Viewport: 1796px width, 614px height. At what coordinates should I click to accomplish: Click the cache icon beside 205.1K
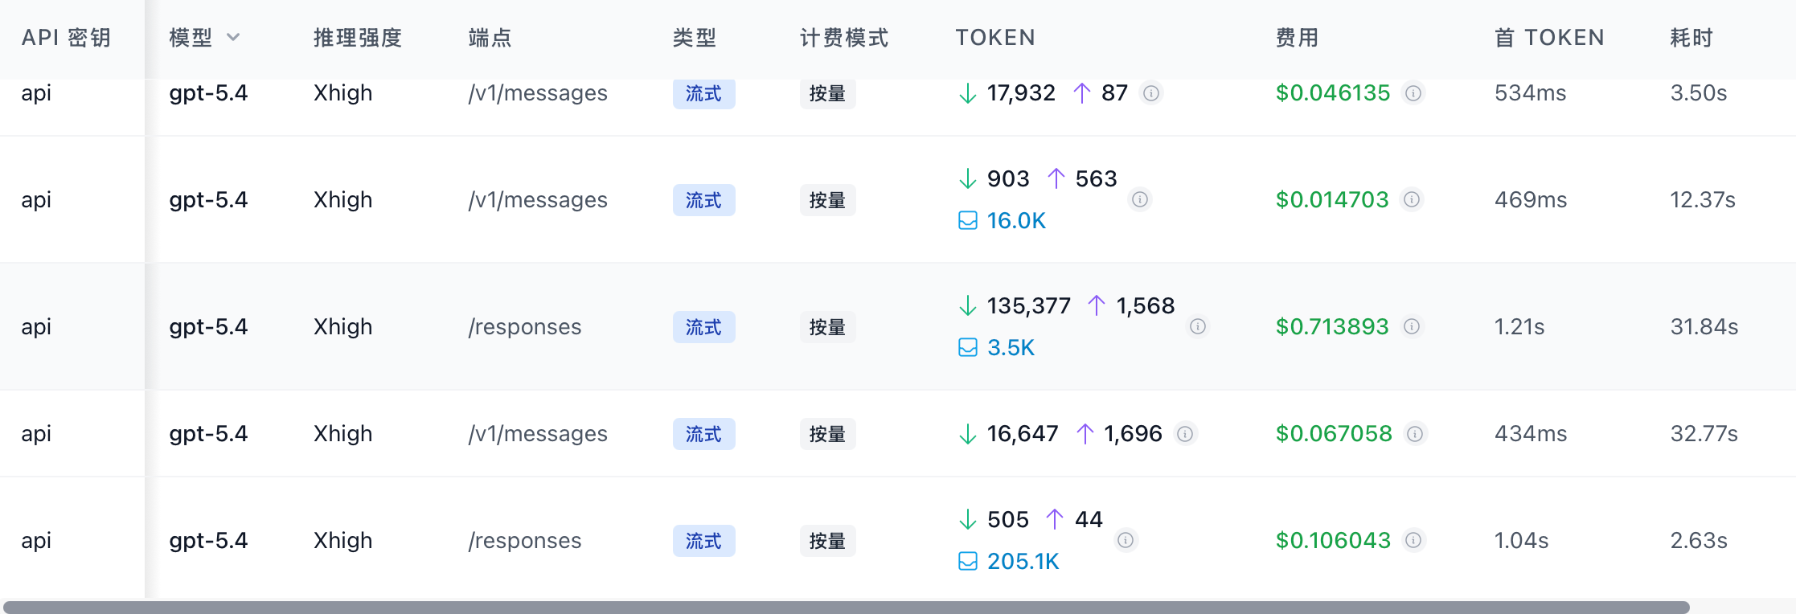968,561
